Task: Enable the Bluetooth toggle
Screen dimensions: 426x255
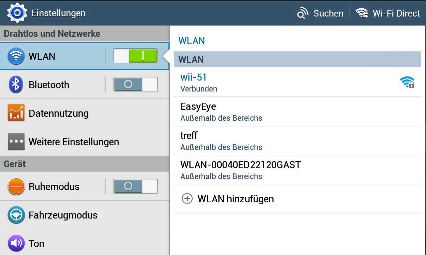Action: point(135,85)
